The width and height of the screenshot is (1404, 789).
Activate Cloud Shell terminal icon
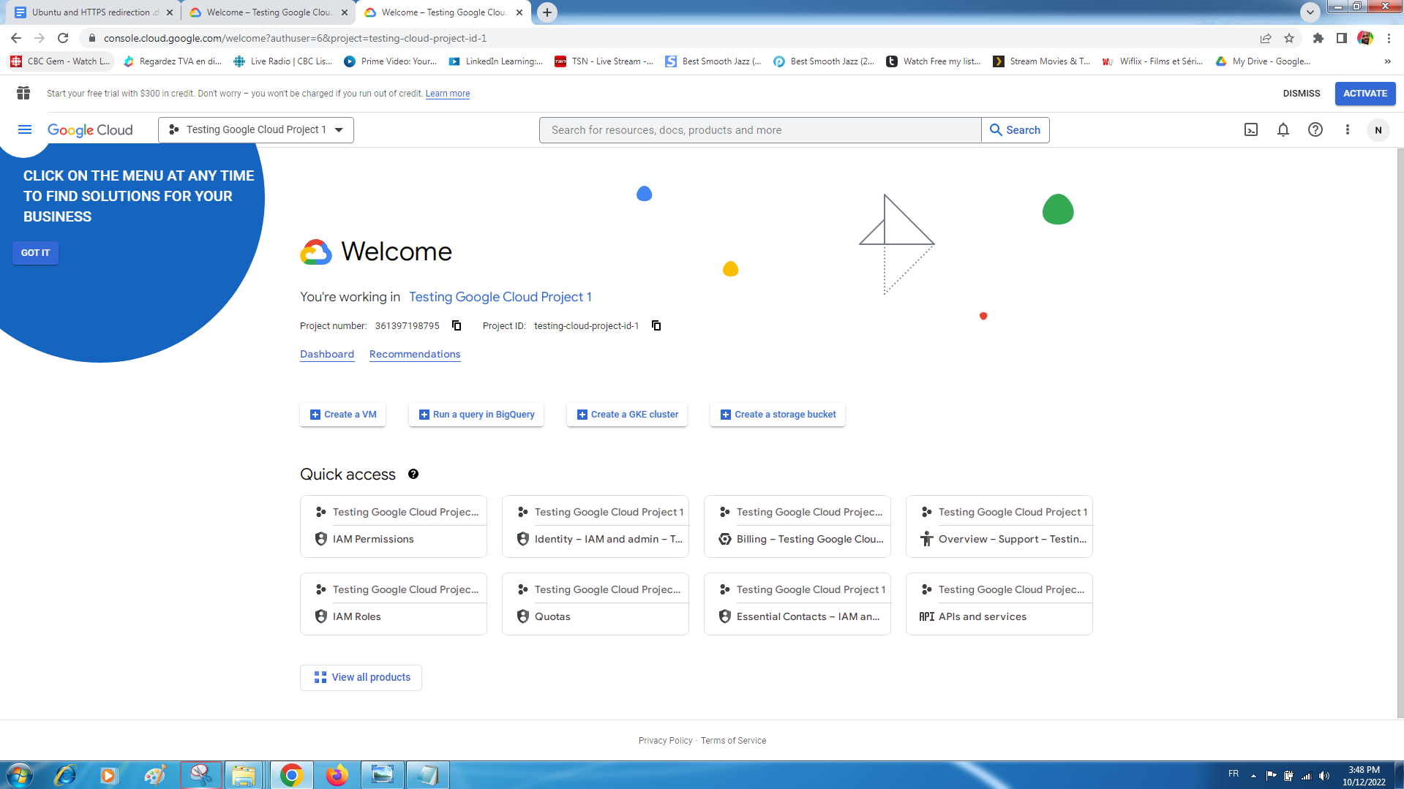coord(1250,129)
